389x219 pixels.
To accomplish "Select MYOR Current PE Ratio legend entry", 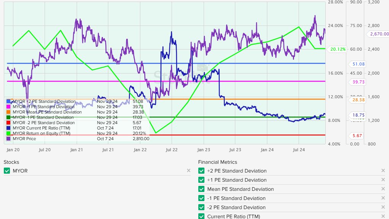I will tap(42, 128).
